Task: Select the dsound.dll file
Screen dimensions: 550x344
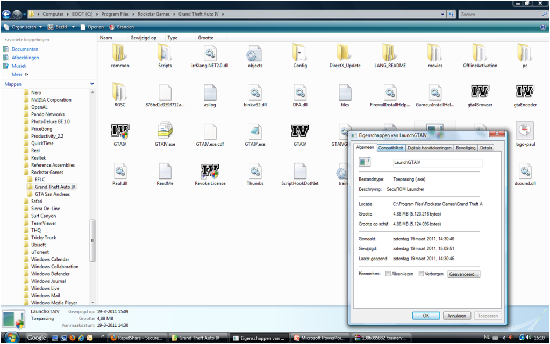Action: coord(525,174)
